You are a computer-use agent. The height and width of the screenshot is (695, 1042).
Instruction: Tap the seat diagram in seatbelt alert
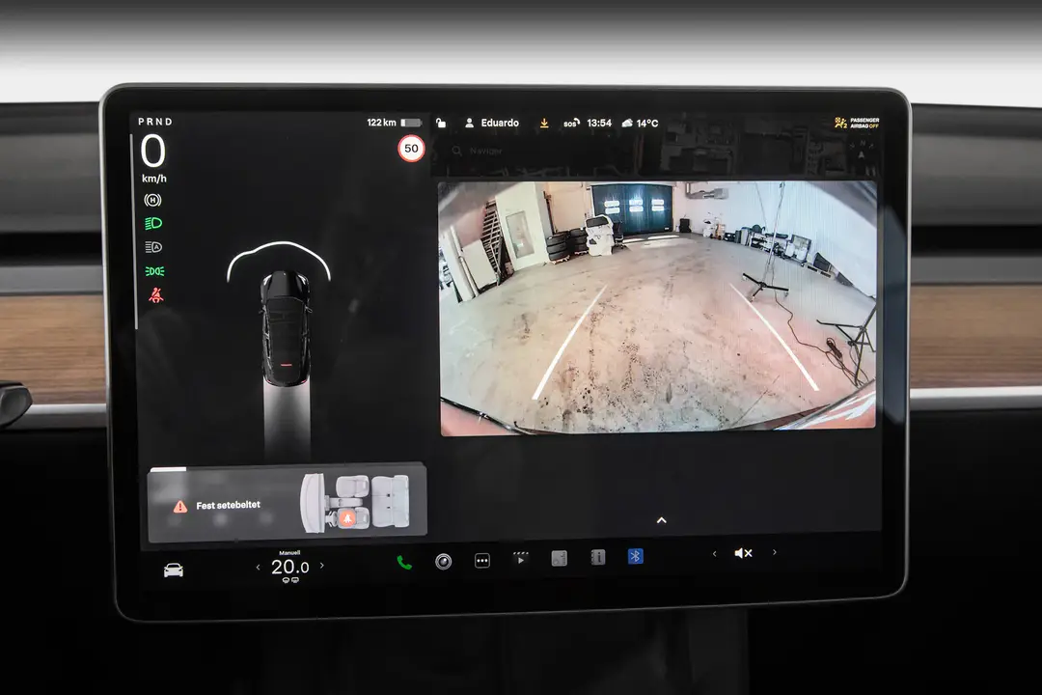click(355, 503)
